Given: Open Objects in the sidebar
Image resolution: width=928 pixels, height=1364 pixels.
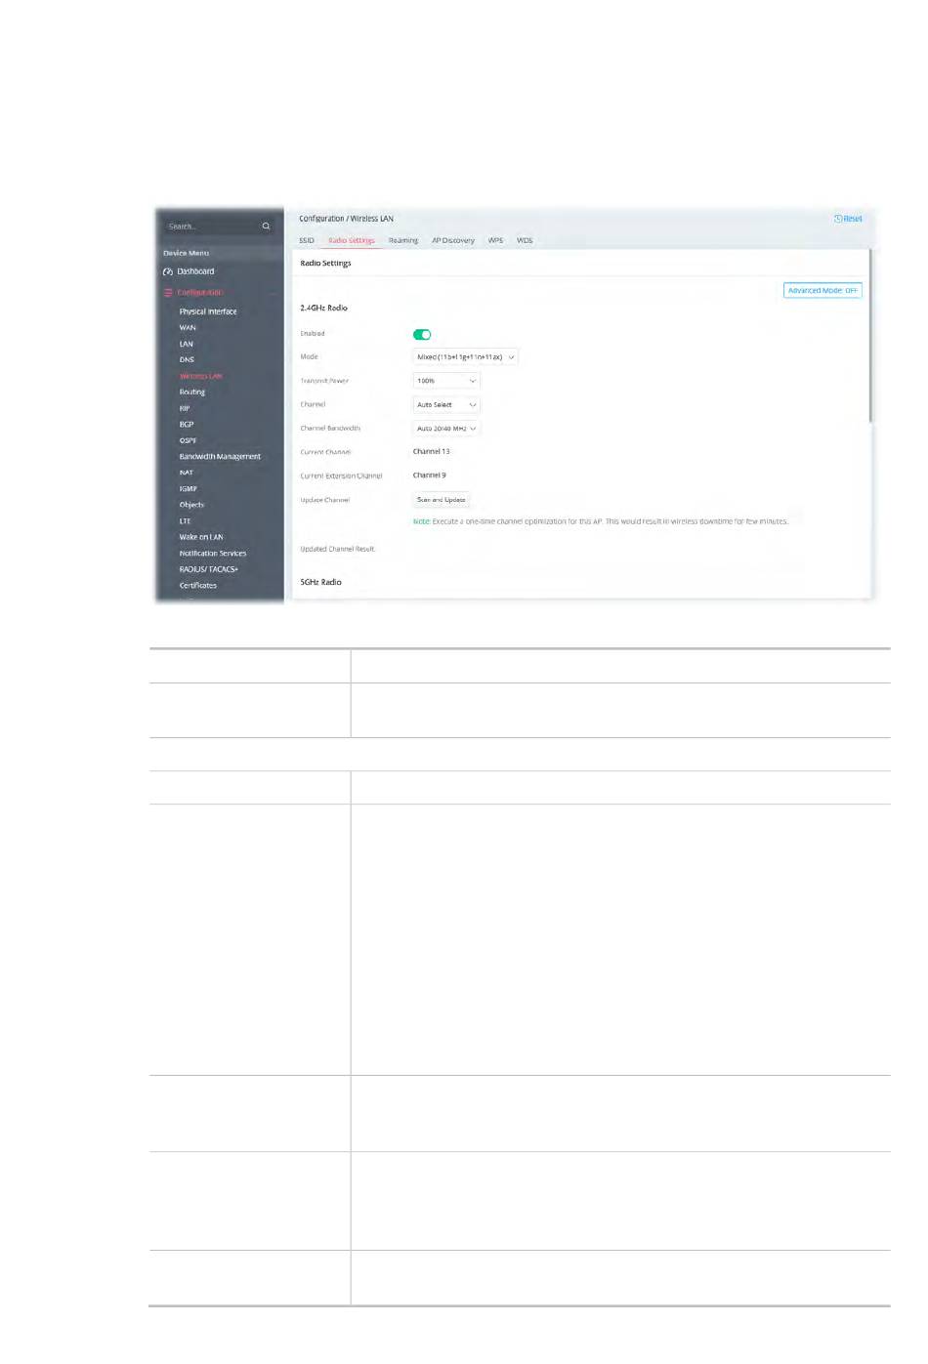Looking at the screenshot, I should pyautogui.click(x=191, y=505).
